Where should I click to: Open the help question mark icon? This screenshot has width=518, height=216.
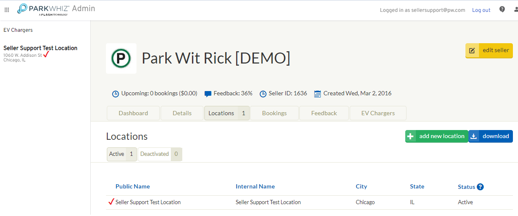tap(502, 9)
